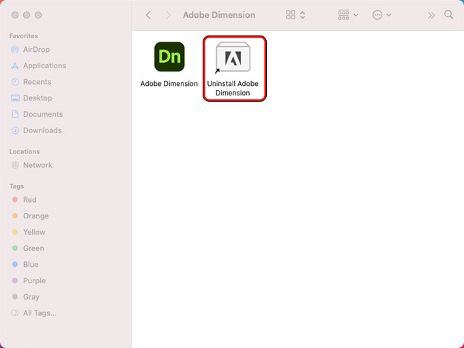The image size is (464, 348).
Task: Click the search magnifier icon
Action: 448,14
